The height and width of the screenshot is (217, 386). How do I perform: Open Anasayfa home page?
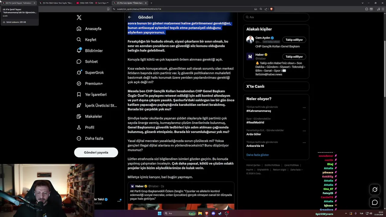[89, 29]
